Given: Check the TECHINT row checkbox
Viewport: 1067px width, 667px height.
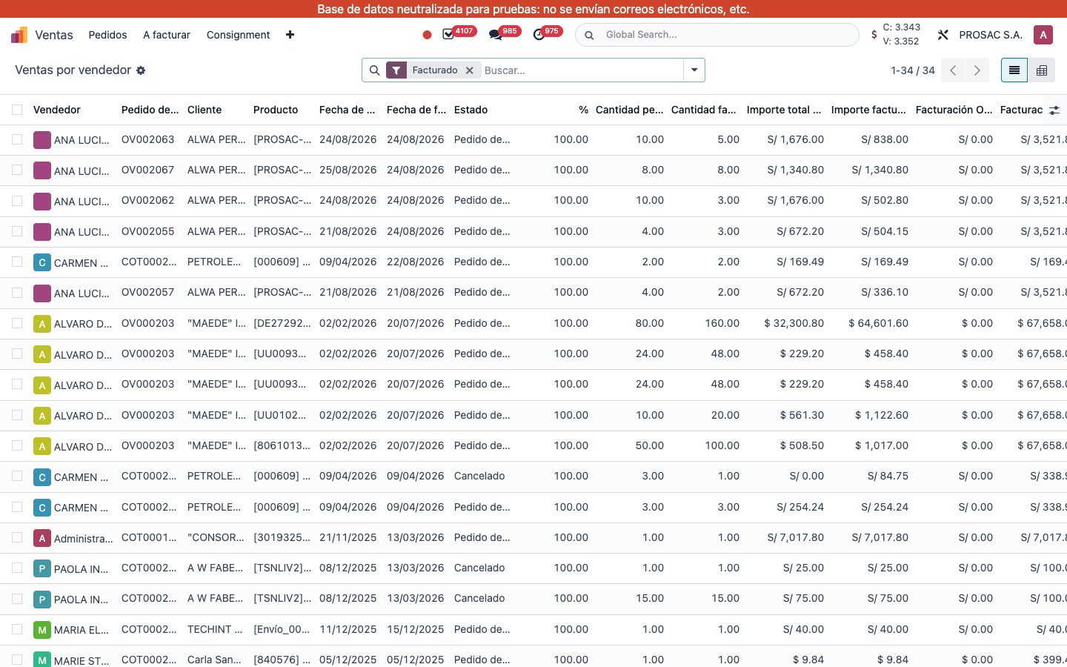Looking at the screenshot, I should [x=17, y=629].
